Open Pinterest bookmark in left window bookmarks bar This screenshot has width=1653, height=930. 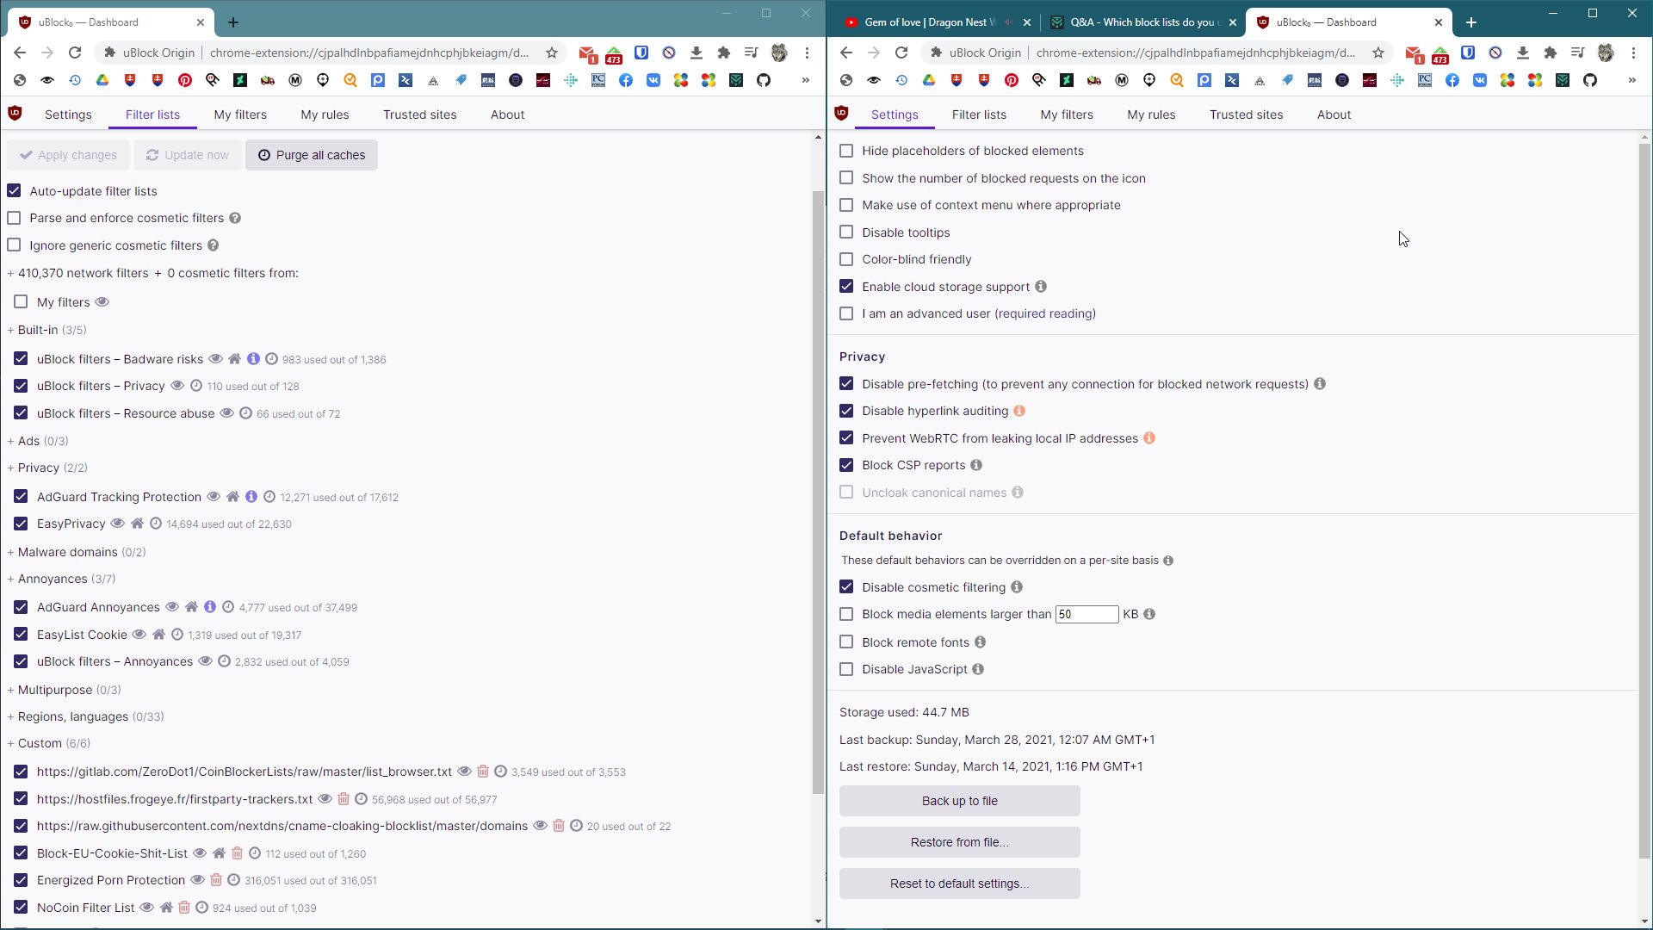(185, 80)
